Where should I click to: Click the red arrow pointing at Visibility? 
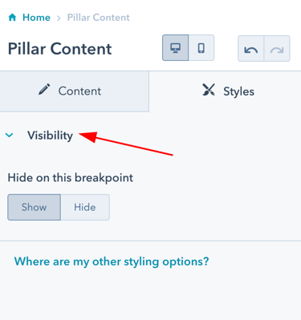[x=126, y=144]
